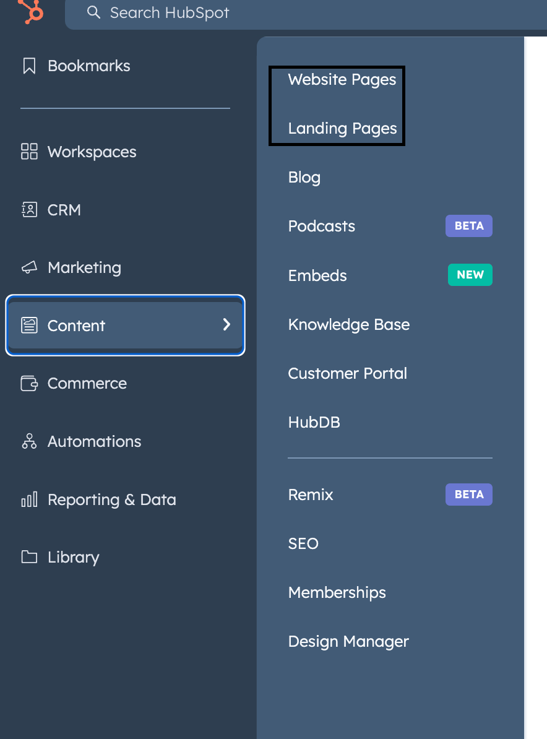Go to Website Pages
The height and width of the screenshot is (739, 547).
(x=342, y=80)
